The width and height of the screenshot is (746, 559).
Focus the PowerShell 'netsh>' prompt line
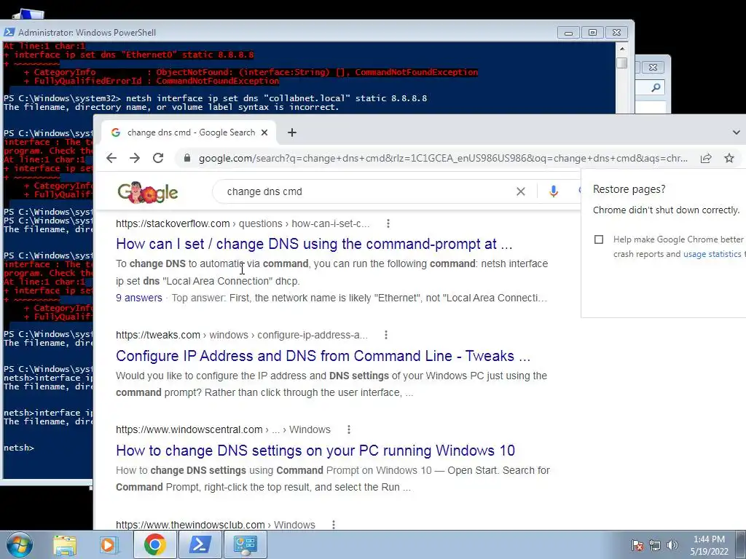coord(19,448)
